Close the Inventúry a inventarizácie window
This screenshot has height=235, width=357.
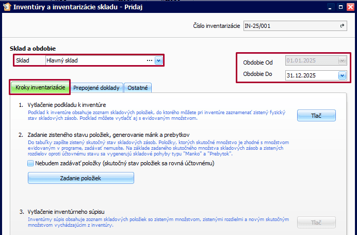[350, 8]
